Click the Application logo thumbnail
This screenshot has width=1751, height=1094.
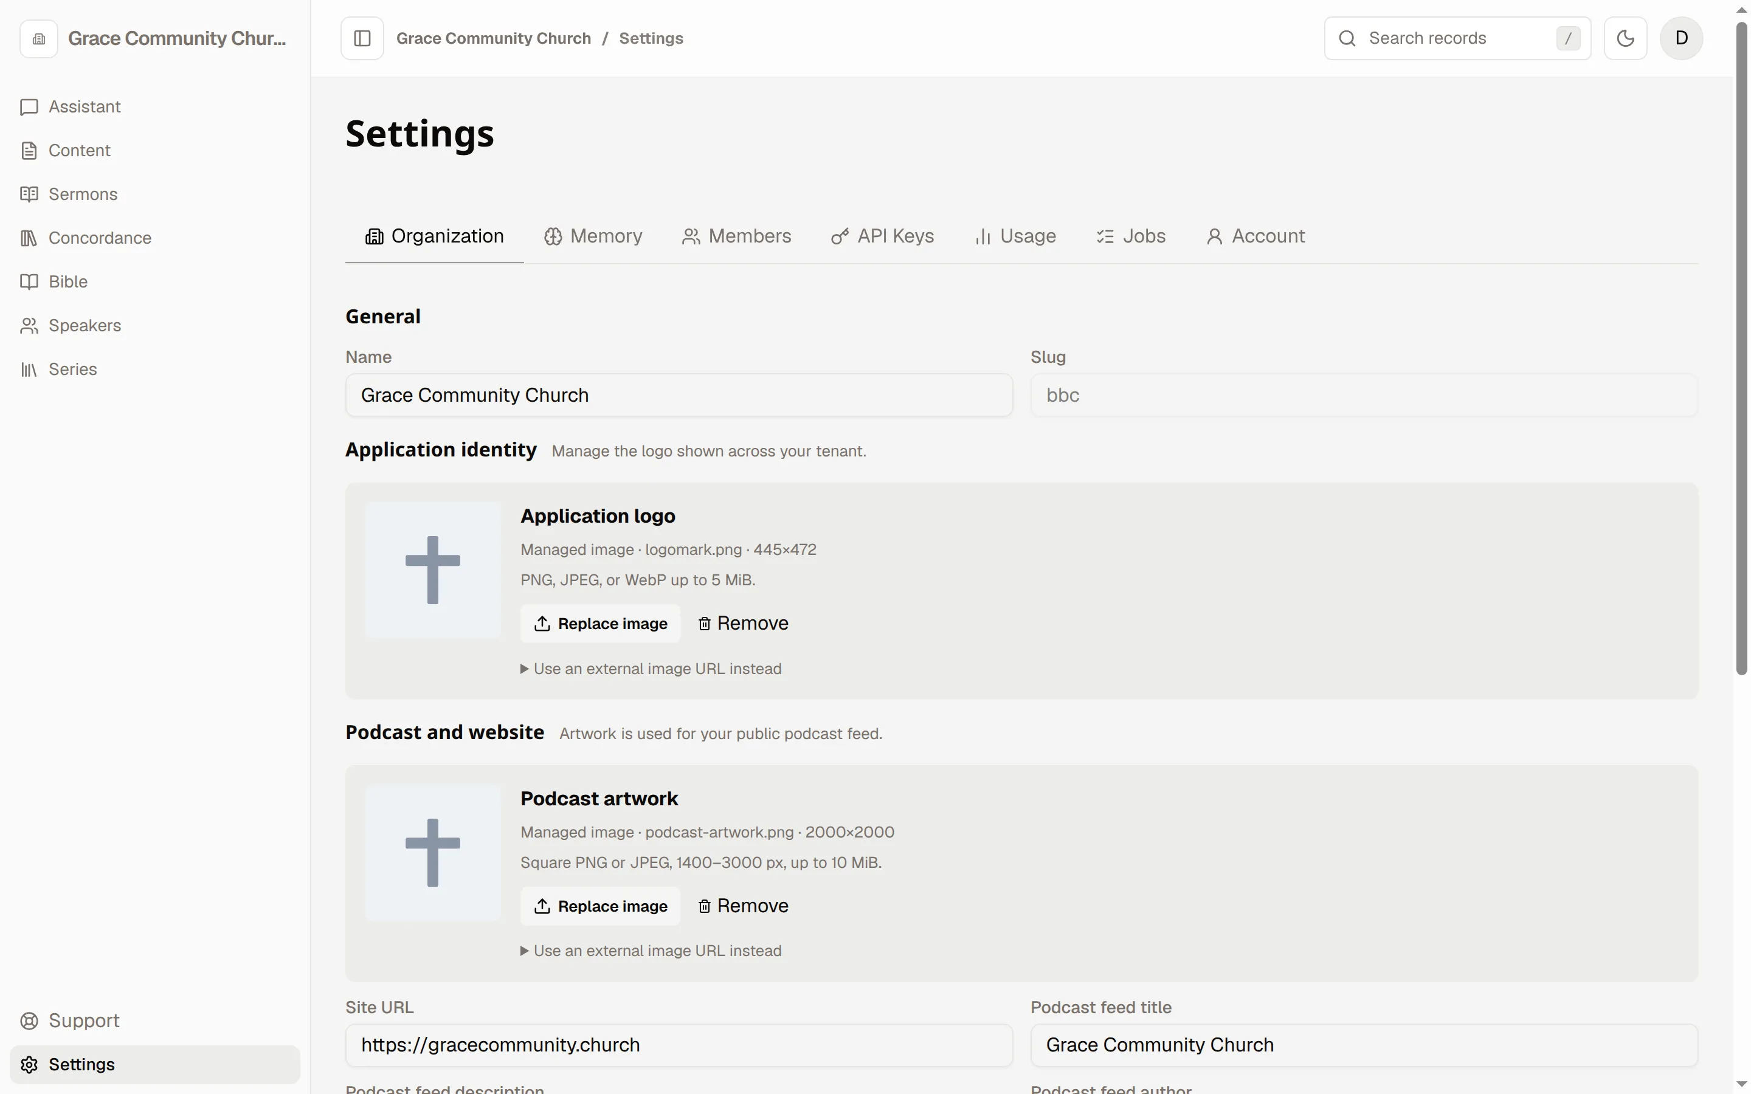433,570
